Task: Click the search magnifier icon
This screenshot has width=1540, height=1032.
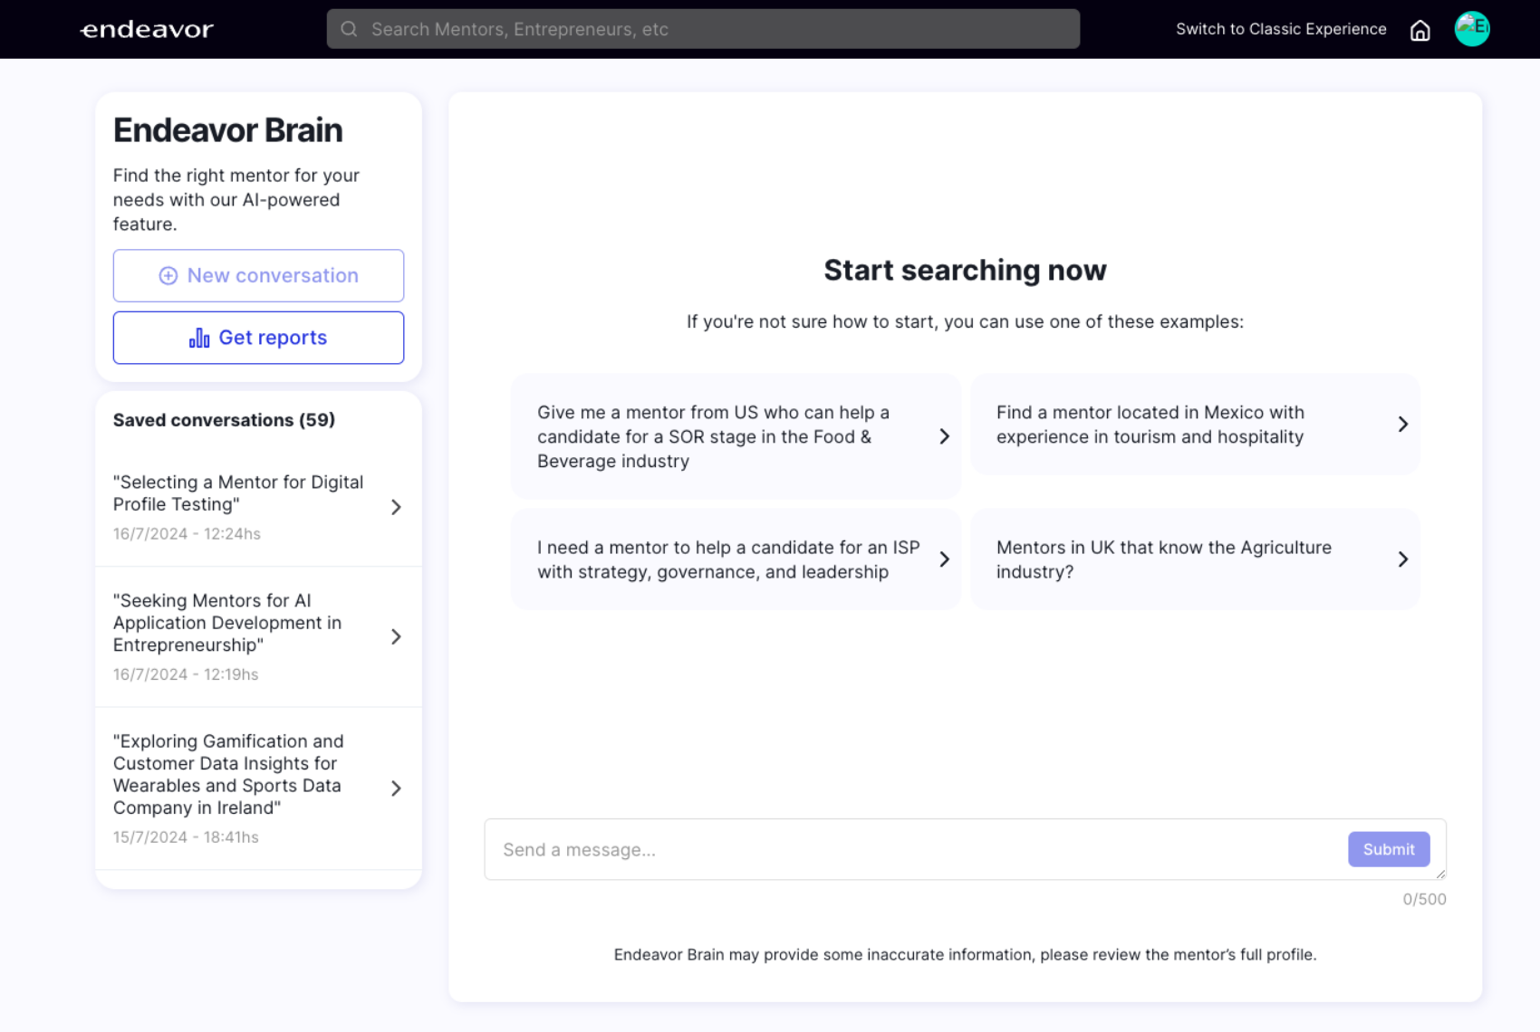Action: tap(349, 29)
